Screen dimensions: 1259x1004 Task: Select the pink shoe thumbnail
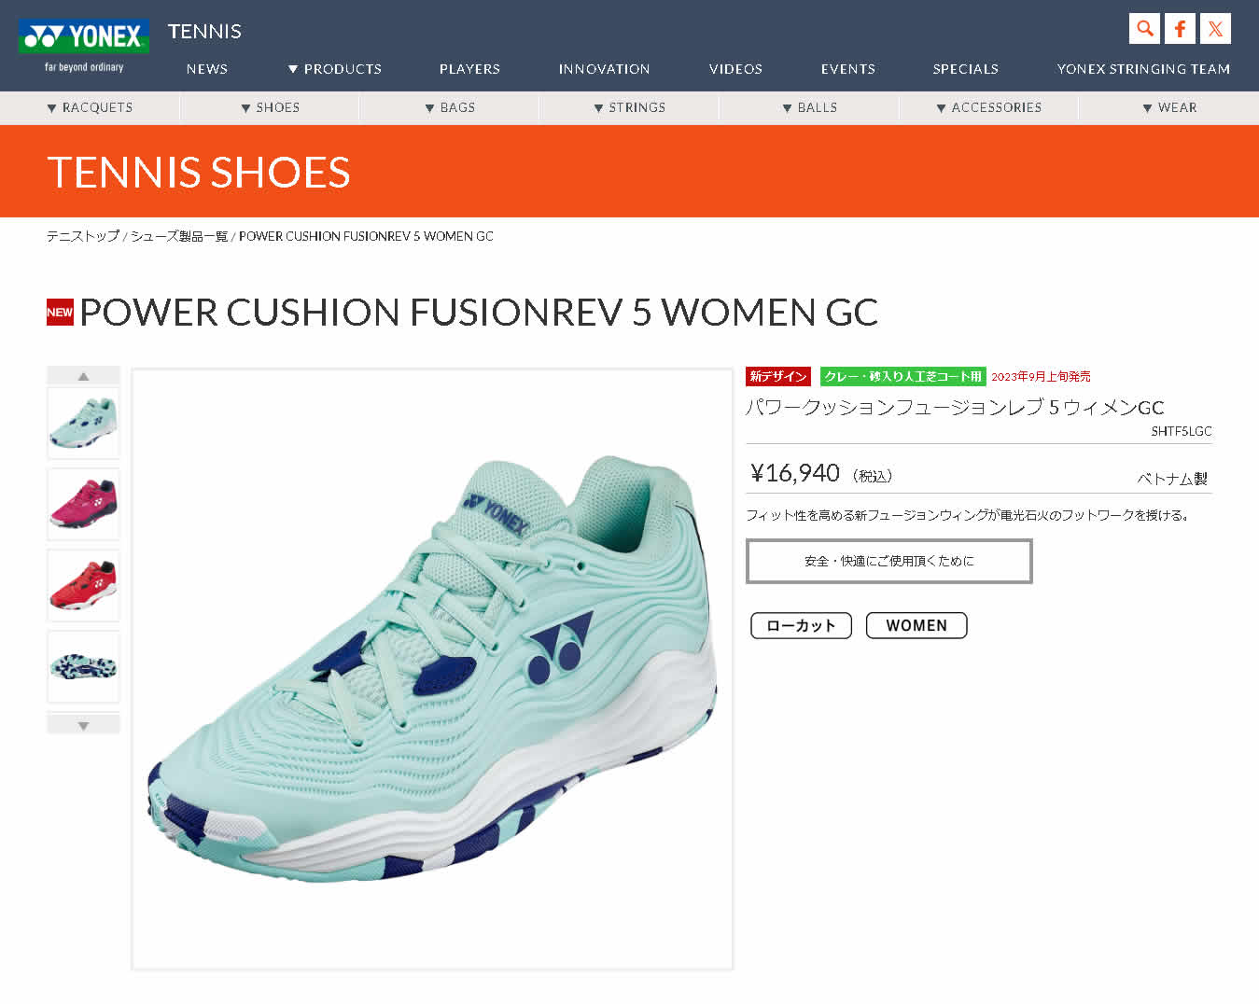click(x=83, y=504)
